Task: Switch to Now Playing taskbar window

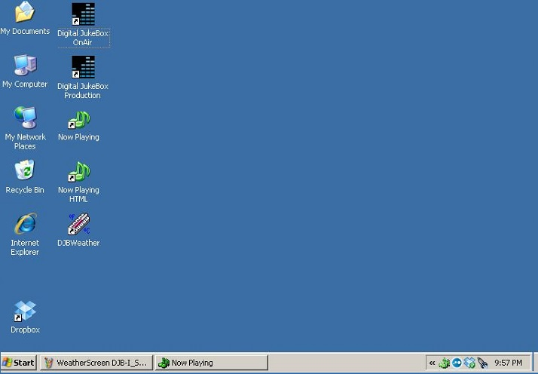Action: pyautogui.click(x=211, y=363)
